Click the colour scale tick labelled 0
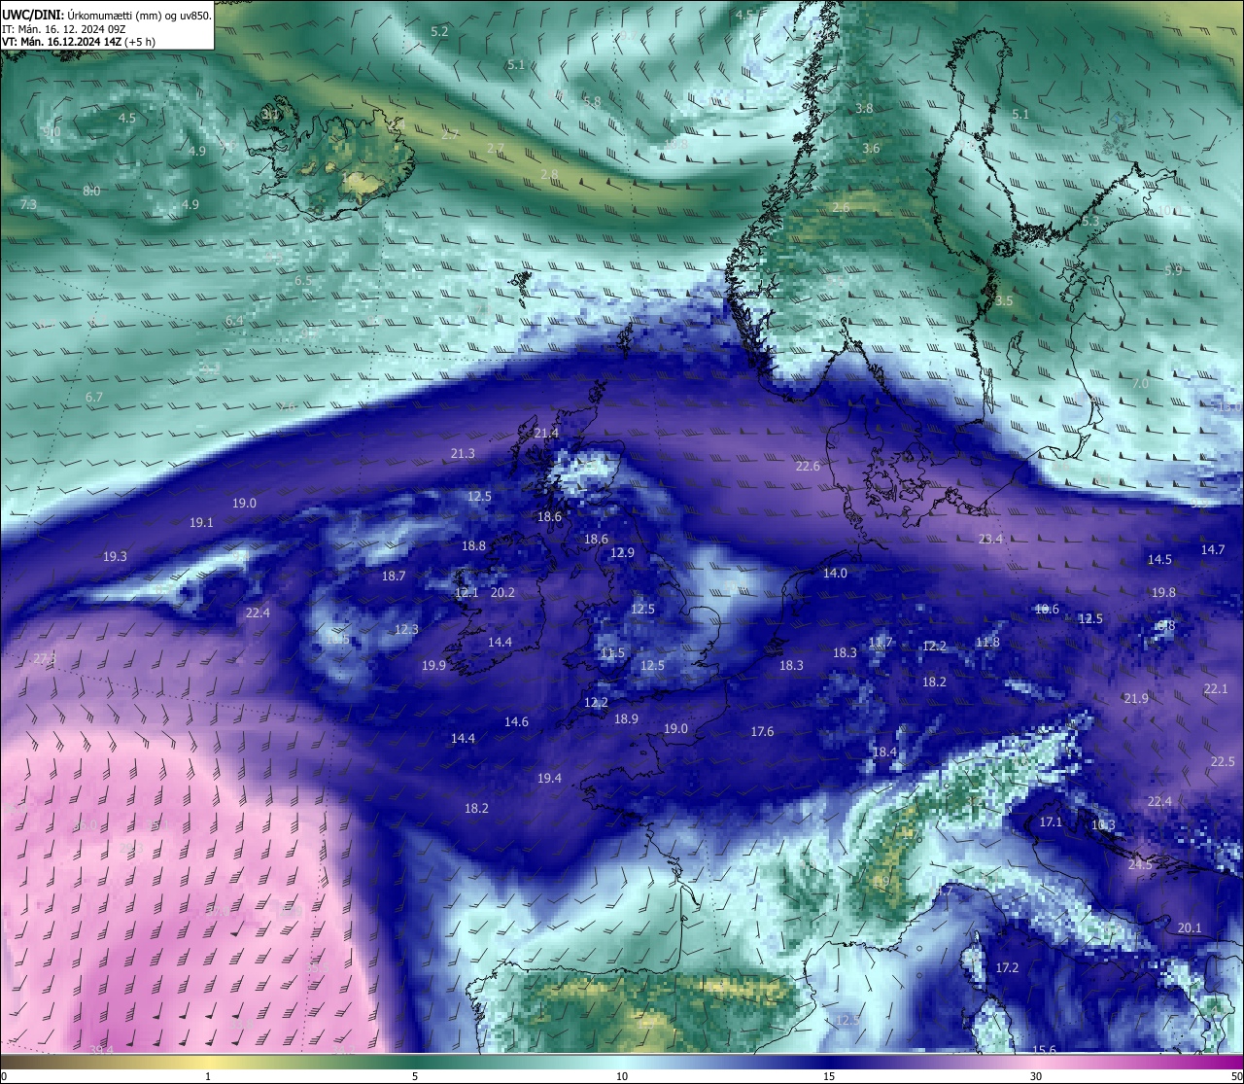 click(4, 1076)
